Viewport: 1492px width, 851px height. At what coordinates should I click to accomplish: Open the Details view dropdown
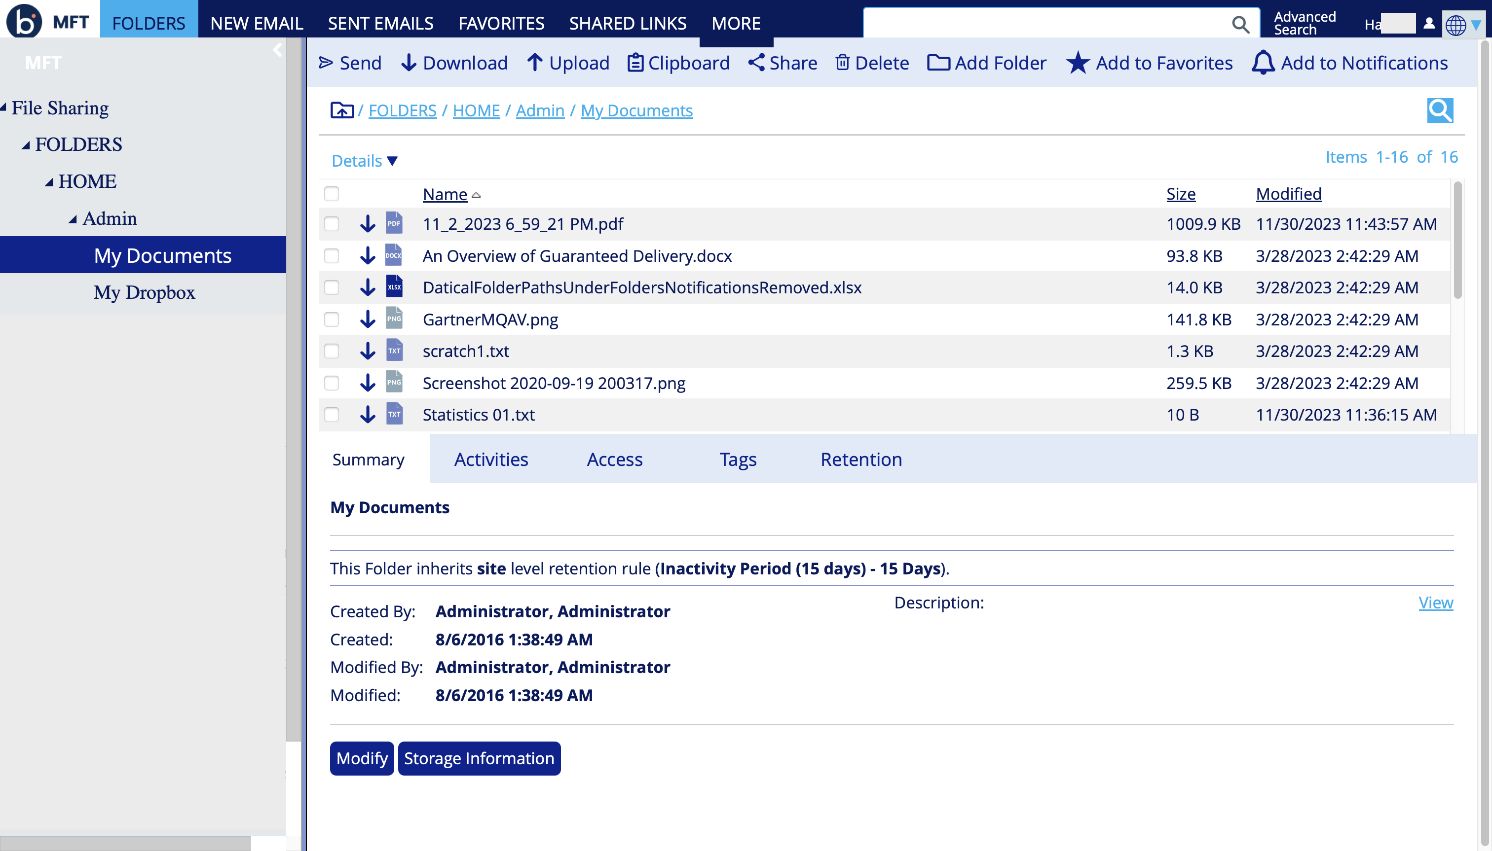coord(365,161)
